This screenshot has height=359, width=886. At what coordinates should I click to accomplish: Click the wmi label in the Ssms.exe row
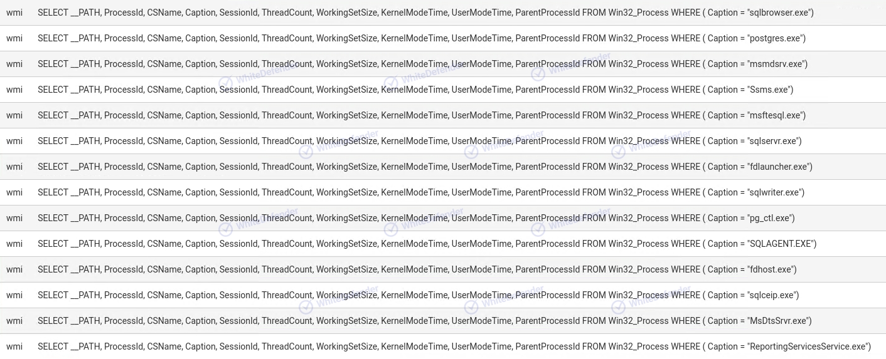click(x=14, y=90)
